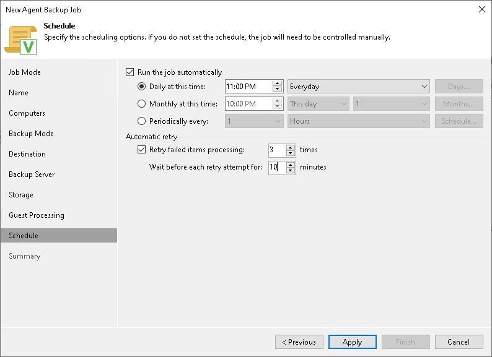
Task: Toggle Run the job automatically checkbox
Action: pos(130,72)
